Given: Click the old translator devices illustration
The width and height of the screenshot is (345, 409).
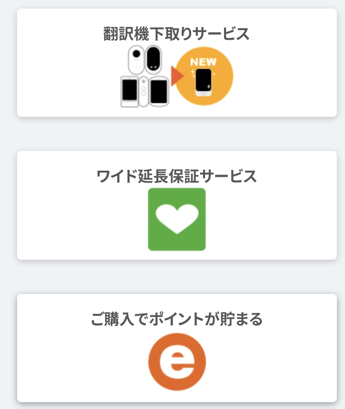Looking at the screenshot, I should 145,76.
